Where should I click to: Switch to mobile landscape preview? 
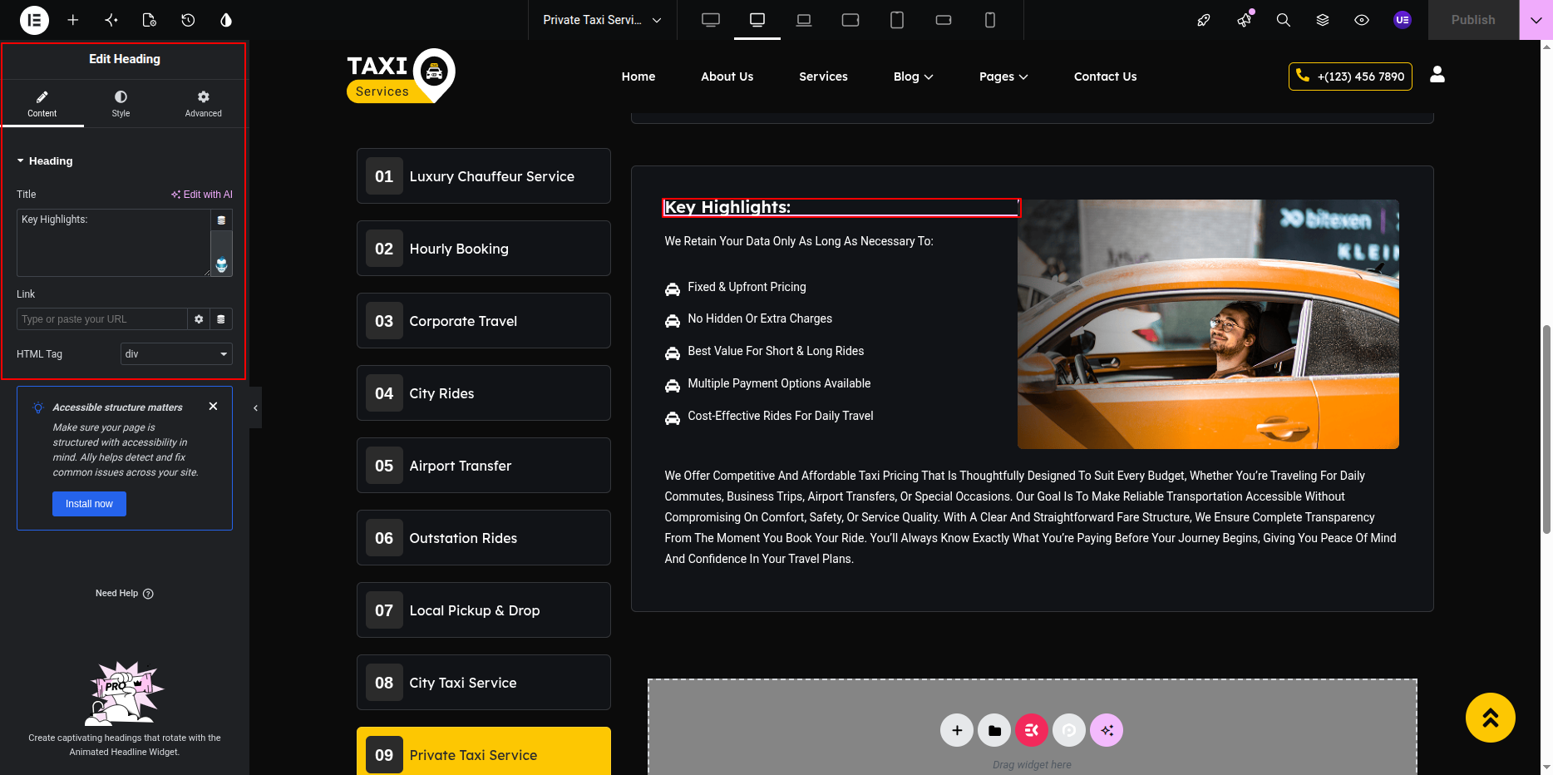pyautogui.click(x=944, y=20)
